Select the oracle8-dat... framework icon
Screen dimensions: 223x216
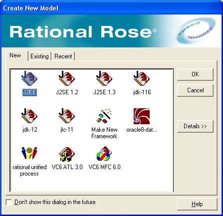point(142,116)
